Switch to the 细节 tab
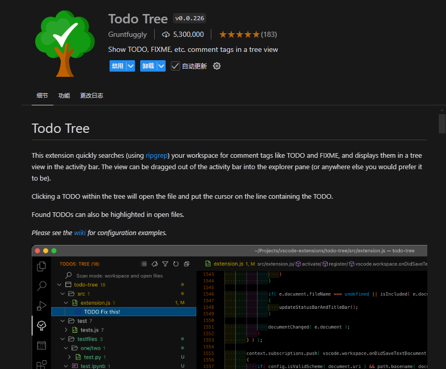This screenshot has height=369, width=446. click(42, 96)
